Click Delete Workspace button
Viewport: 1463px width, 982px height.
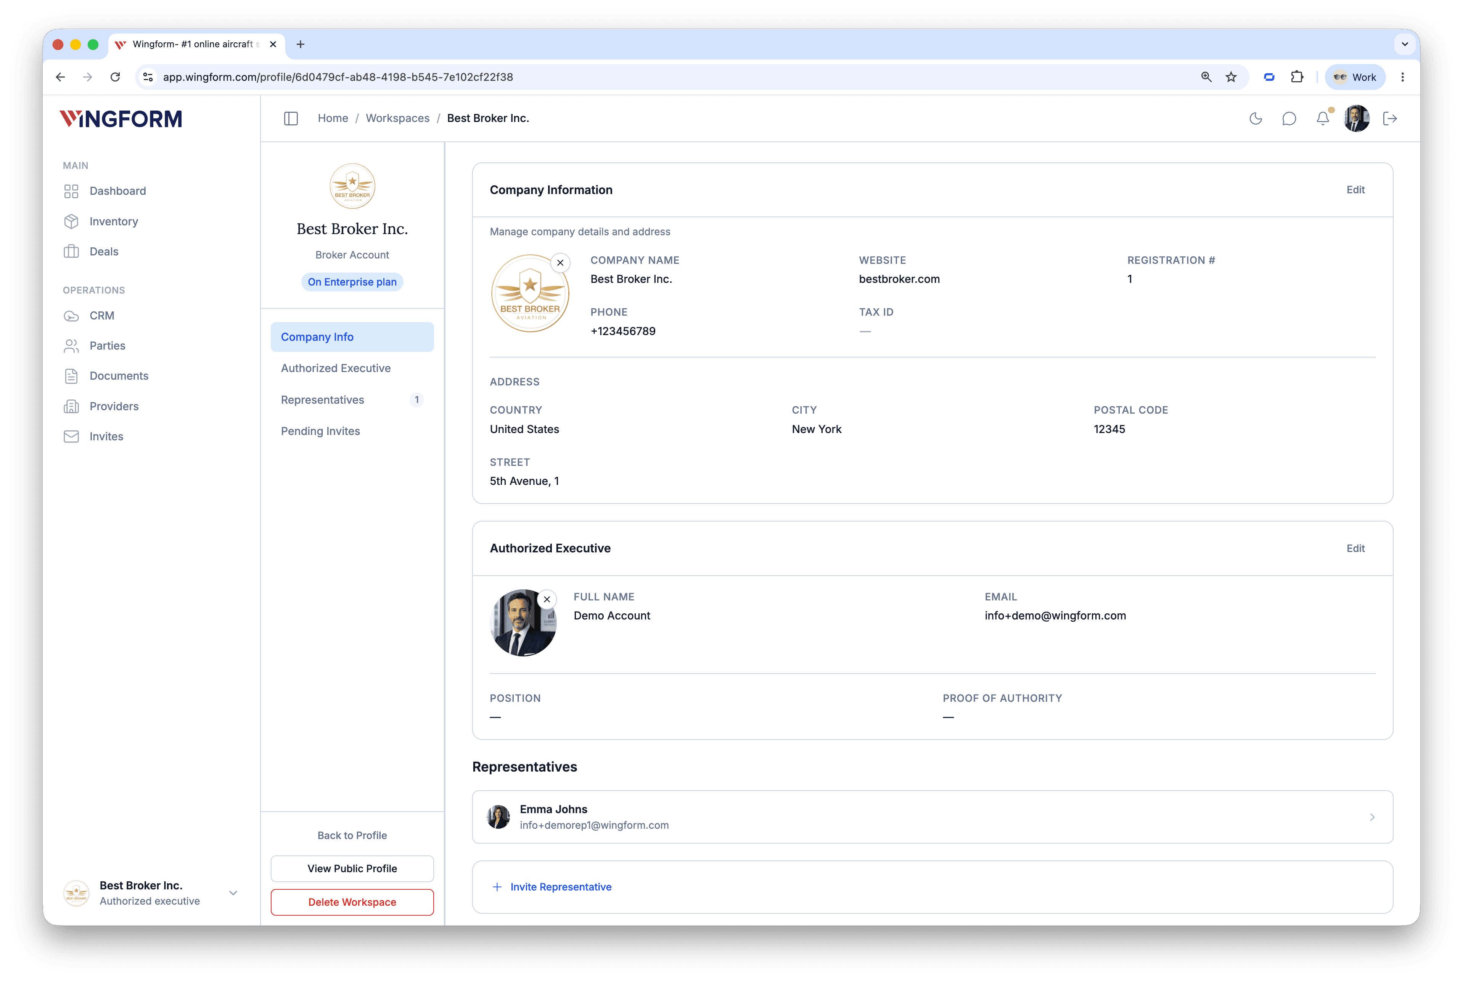pos(352,902)
